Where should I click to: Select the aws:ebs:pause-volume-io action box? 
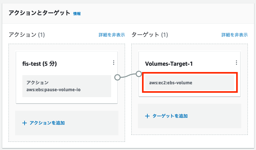pyautogui.click(x=67, y=86)
